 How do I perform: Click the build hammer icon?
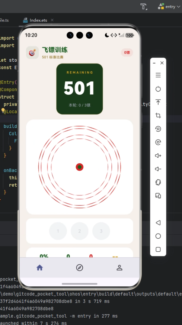(144, 6)
